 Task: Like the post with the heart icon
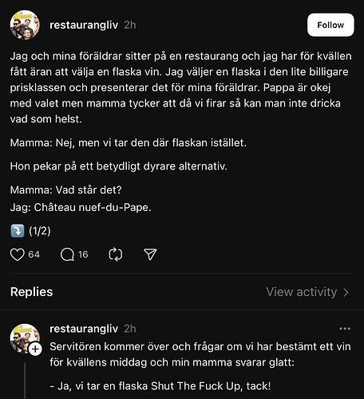(18, 254)
